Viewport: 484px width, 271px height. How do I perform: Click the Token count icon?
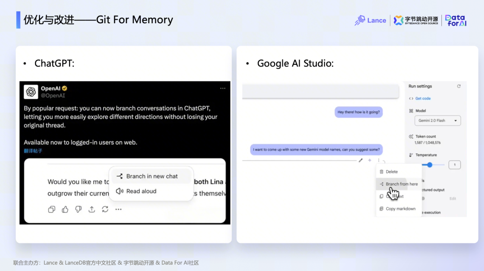(x=411, y=136)
